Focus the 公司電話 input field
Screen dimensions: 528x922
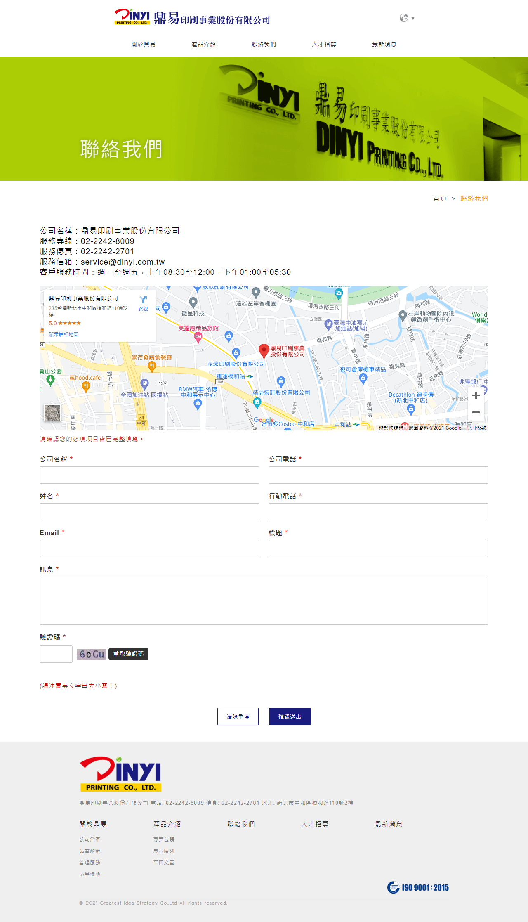378,475
